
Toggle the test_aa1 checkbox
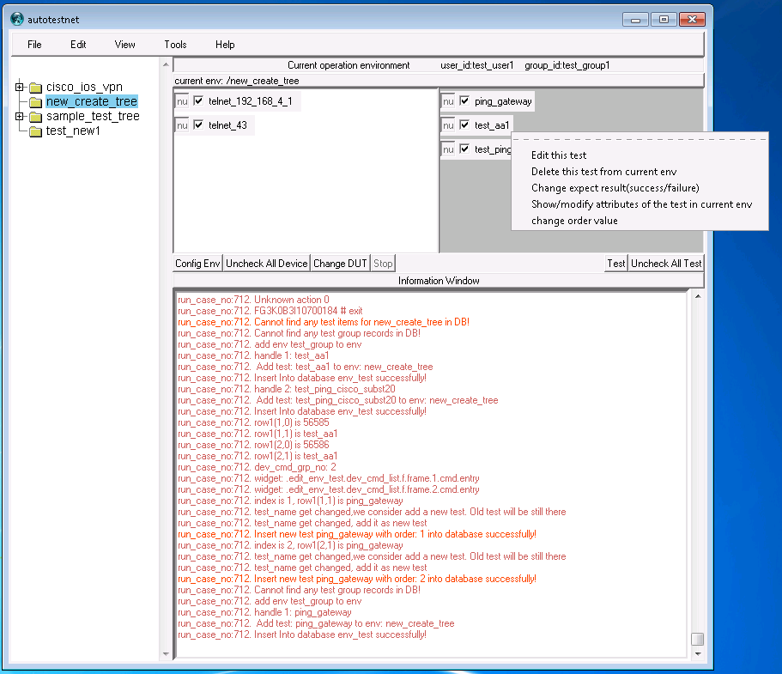(x=465, y=125)
